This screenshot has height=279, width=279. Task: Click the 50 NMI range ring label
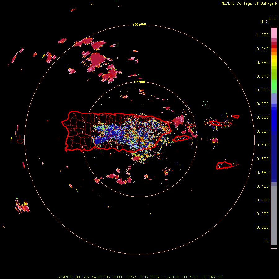(139, 82)
